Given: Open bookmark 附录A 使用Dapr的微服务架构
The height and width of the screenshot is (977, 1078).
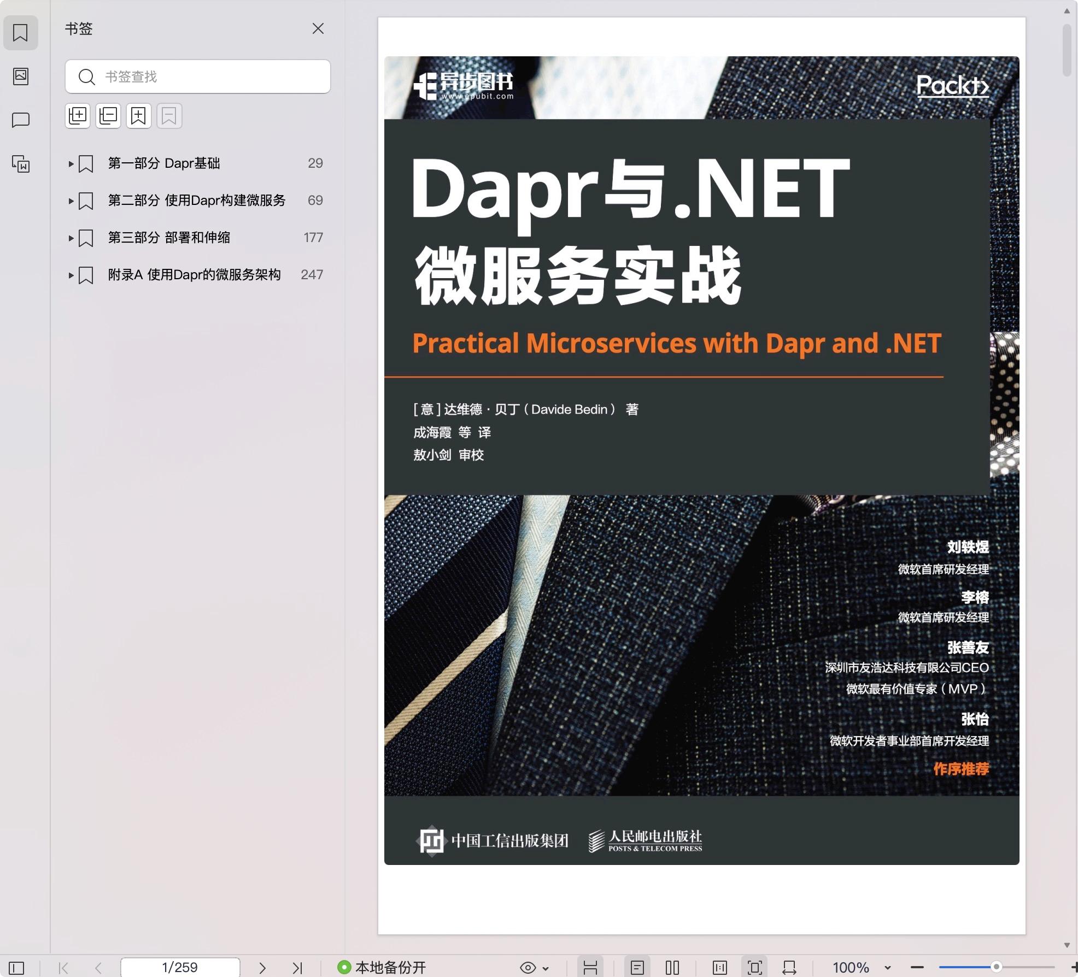Looking at the screenshot, I should click(195, 275).
